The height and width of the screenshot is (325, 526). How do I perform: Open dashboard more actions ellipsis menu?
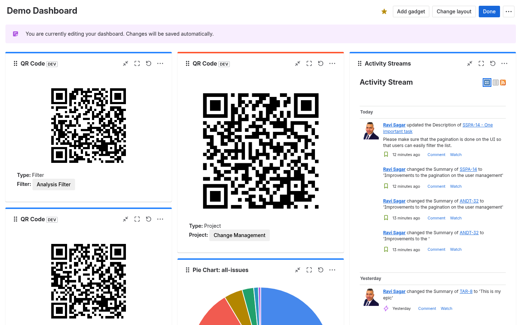coord(509,12)
